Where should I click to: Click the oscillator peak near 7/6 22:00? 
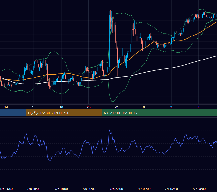109,130
